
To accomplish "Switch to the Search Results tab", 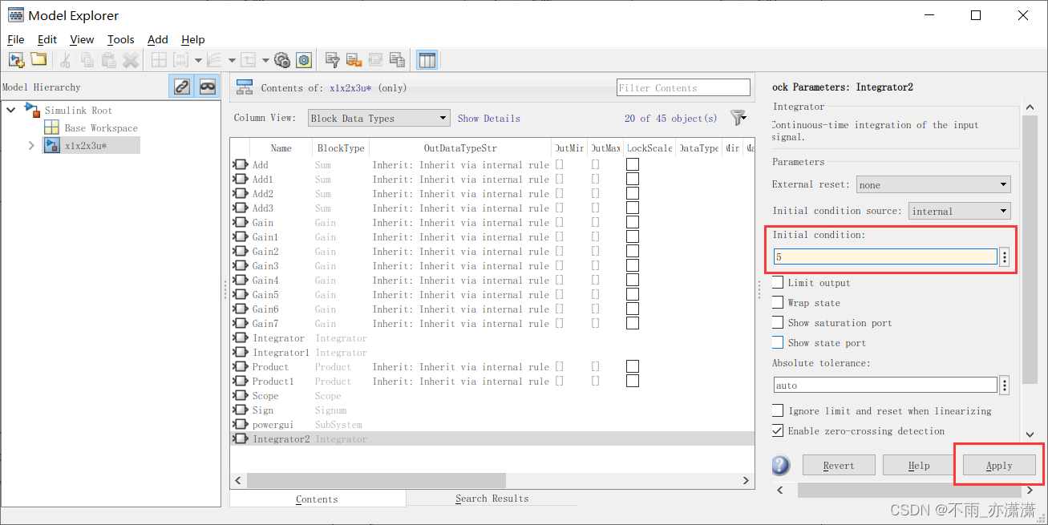I will tap(492, 498).
